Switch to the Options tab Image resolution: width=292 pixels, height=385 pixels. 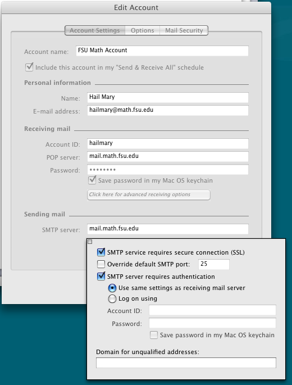(x=142, y=30)
